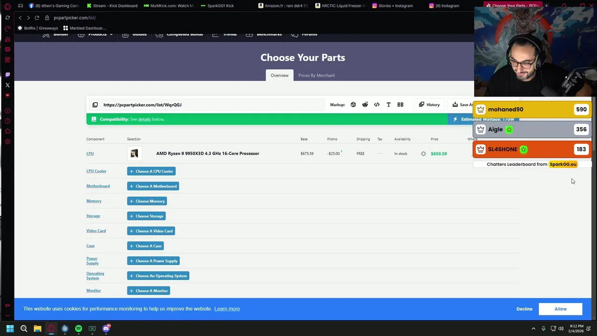Open the compatibility details link
The height and width of the screenshot is (336, 597).
tap(144, 119)
